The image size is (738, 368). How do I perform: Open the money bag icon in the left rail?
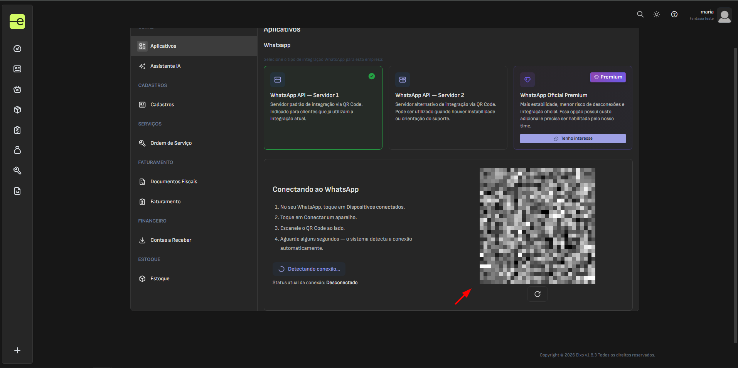pyautogui.click(x=17, y=150)
